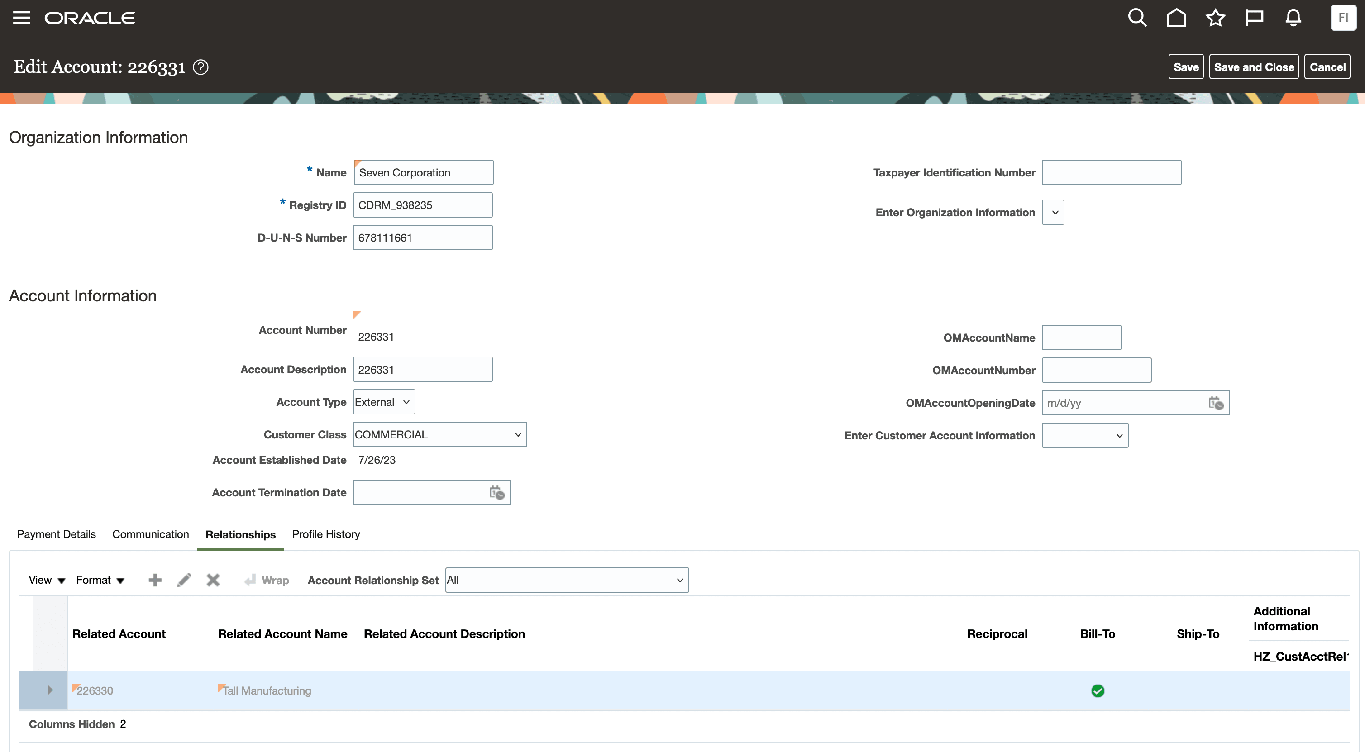The image size is (1365, 752).
Task: Switch to the Profile History tab
Action: point(326,534)
